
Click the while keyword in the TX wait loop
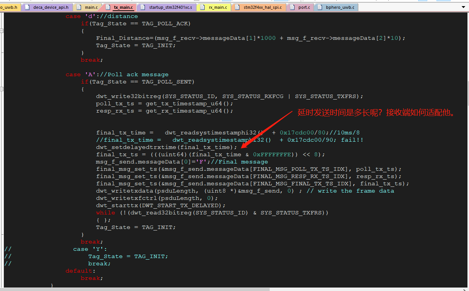105,213
